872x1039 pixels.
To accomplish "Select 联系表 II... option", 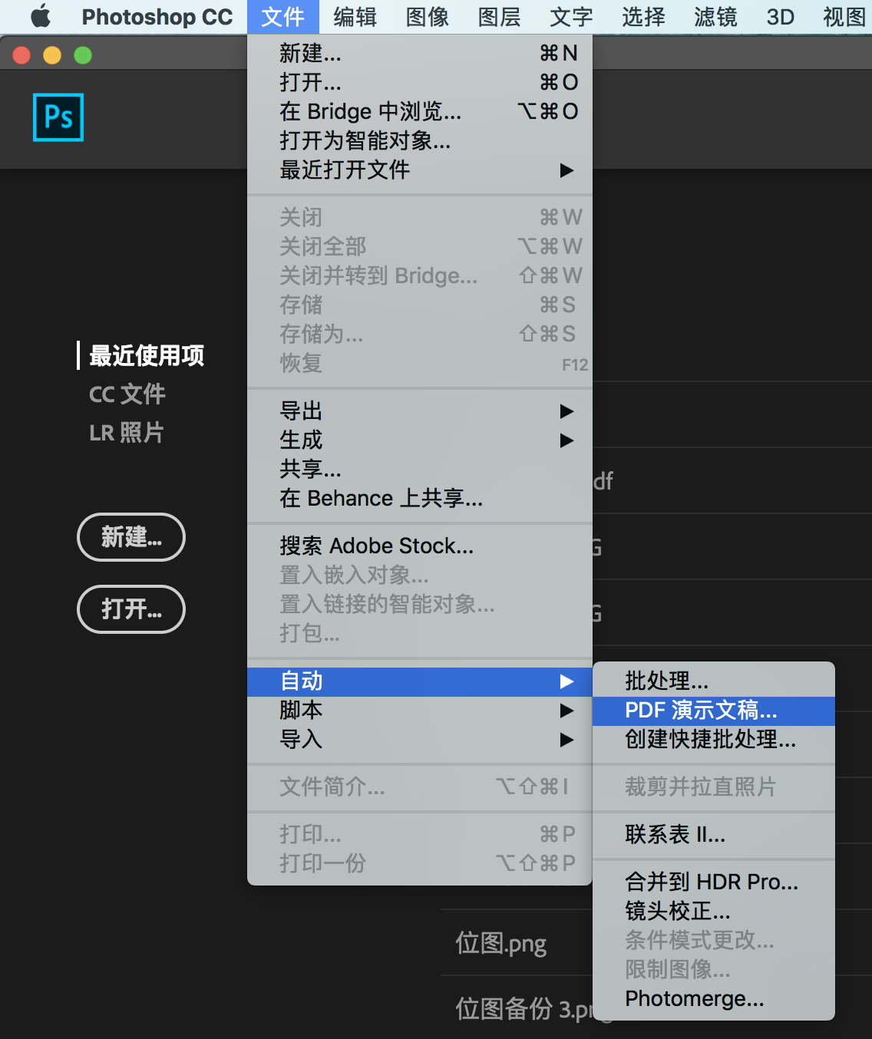I will pyautogui.click(x=714, y=835).
